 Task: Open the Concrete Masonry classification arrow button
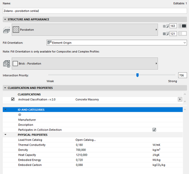pos(180,99)
